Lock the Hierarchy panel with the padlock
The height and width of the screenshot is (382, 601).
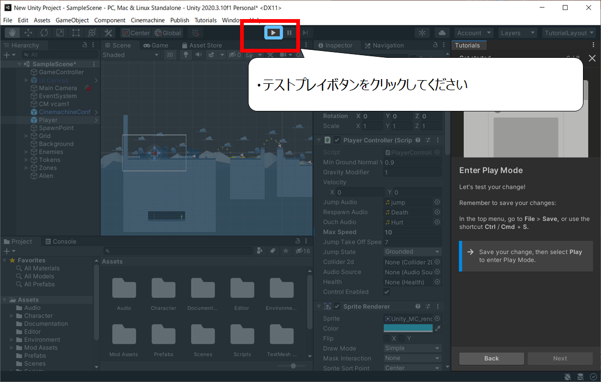tap(85, 45)
